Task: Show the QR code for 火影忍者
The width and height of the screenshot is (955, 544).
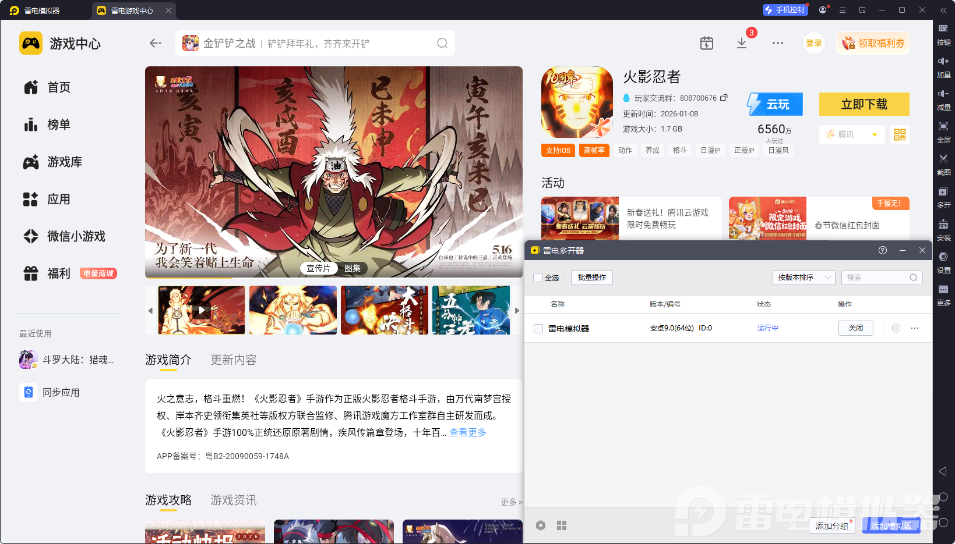Action: tap(900, 134)
